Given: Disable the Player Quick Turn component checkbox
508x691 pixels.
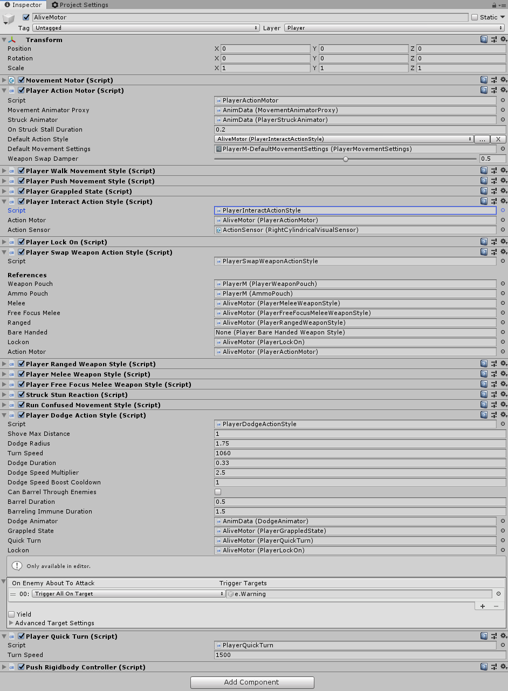Looking at the screenshot, I should (20, 636).
